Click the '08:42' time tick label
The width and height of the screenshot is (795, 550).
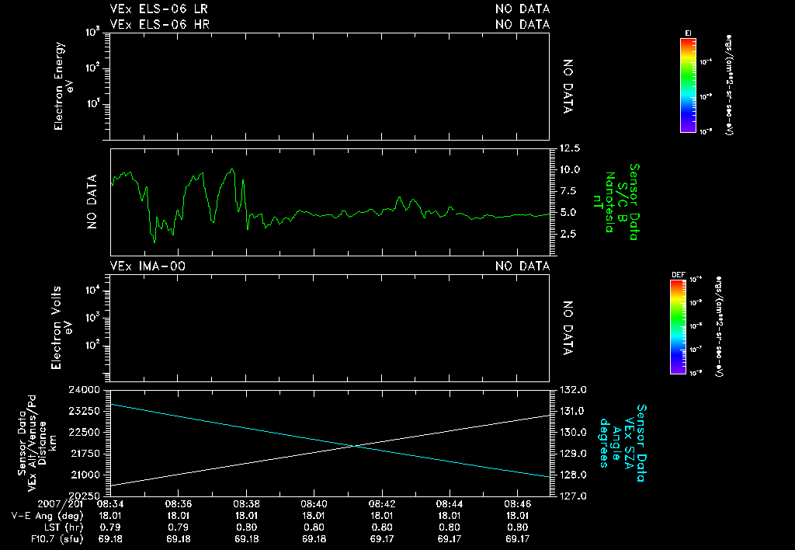click(x=382, y=504)
